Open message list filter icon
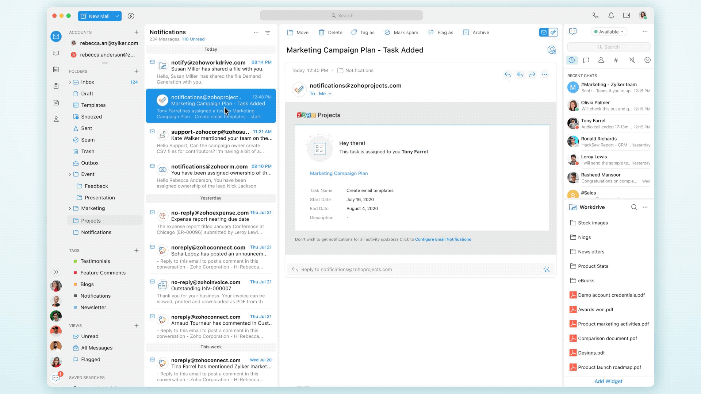Image resolution: width=701 pixels, height=394 pixels. tap(268, 33)
